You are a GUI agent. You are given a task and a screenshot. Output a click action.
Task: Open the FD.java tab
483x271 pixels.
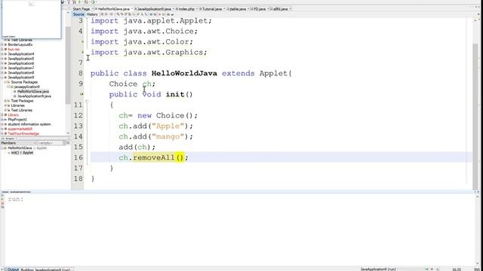[260, 9]
